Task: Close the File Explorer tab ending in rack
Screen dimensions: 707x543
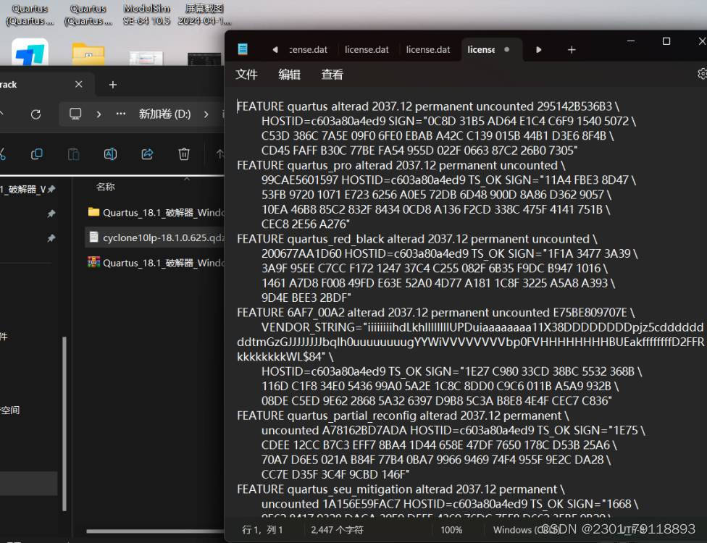Action: point(78,84)
